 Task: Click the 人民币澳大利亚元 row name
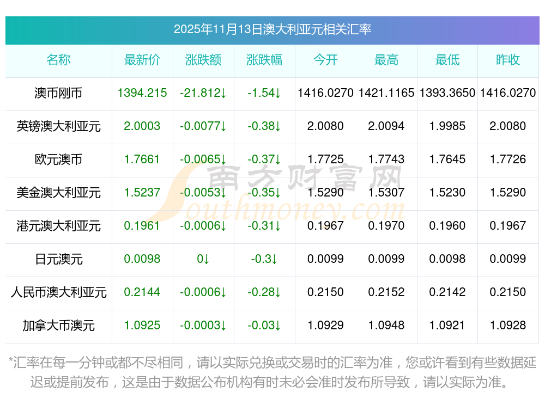point(58,292)
